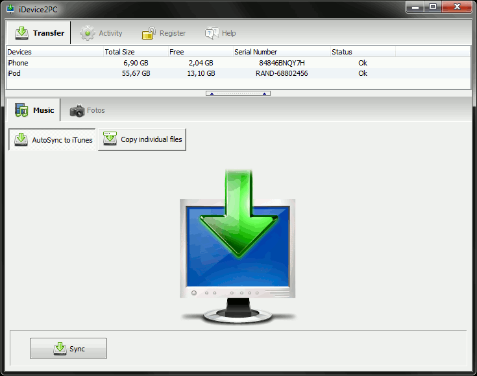Collapse the device list via splitter arrows
This screenshot has height=376, width=477.
tap(238, 93)
